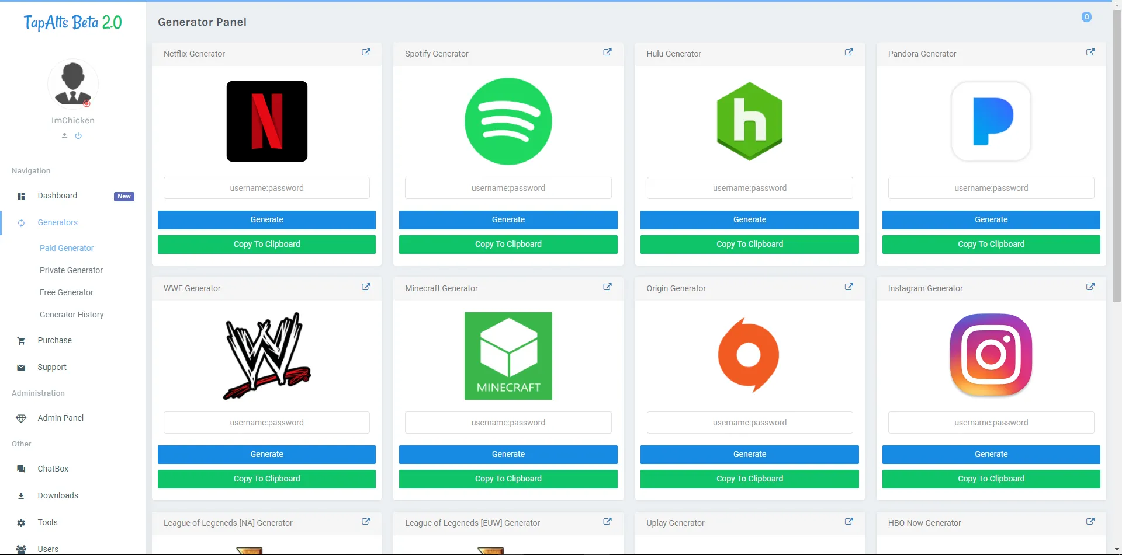This screenshot has height=555, width=1122.
Task: Click the WWE logo image
Action: pos(267,356)
